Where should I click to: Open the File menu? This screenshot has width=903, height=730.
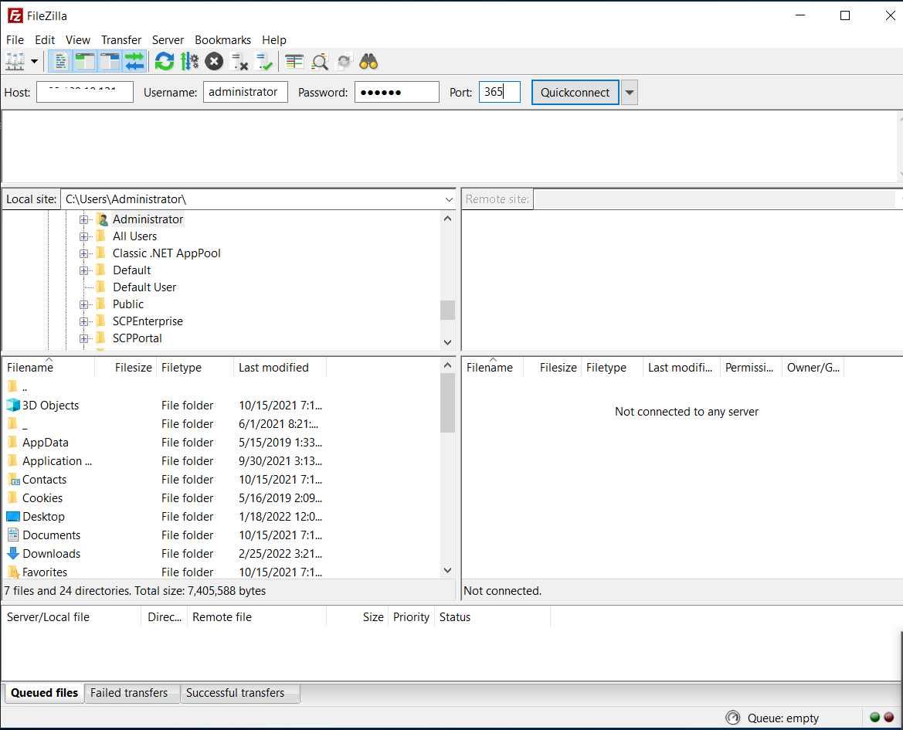pyautogui.click(x=15, y=39)
